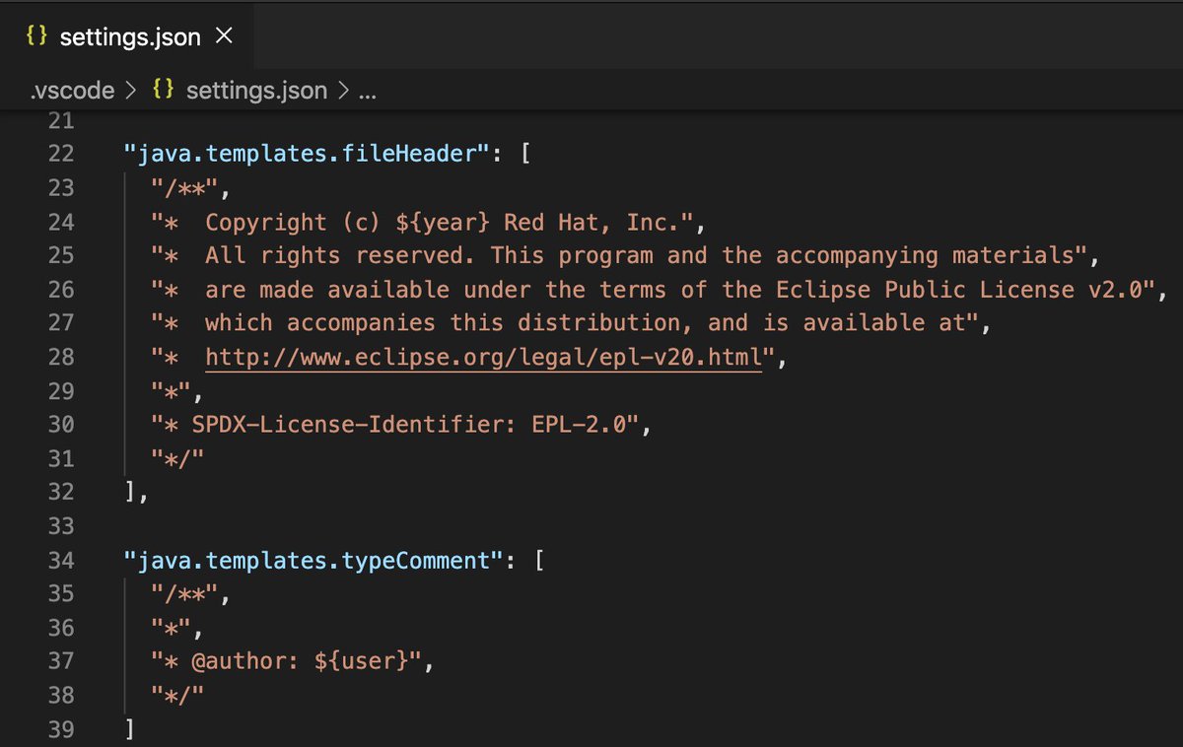Click the braces icon in breadcrumb

click(x=164, y=91)
